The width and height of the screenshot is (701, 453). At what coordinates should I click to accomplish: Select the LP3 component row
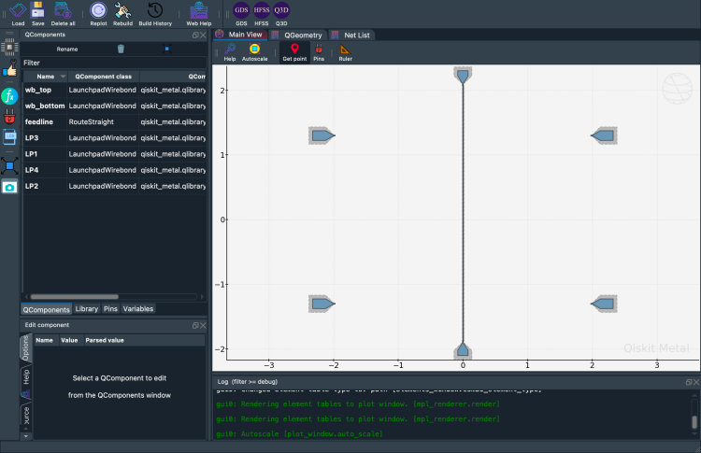click(114, 138)
